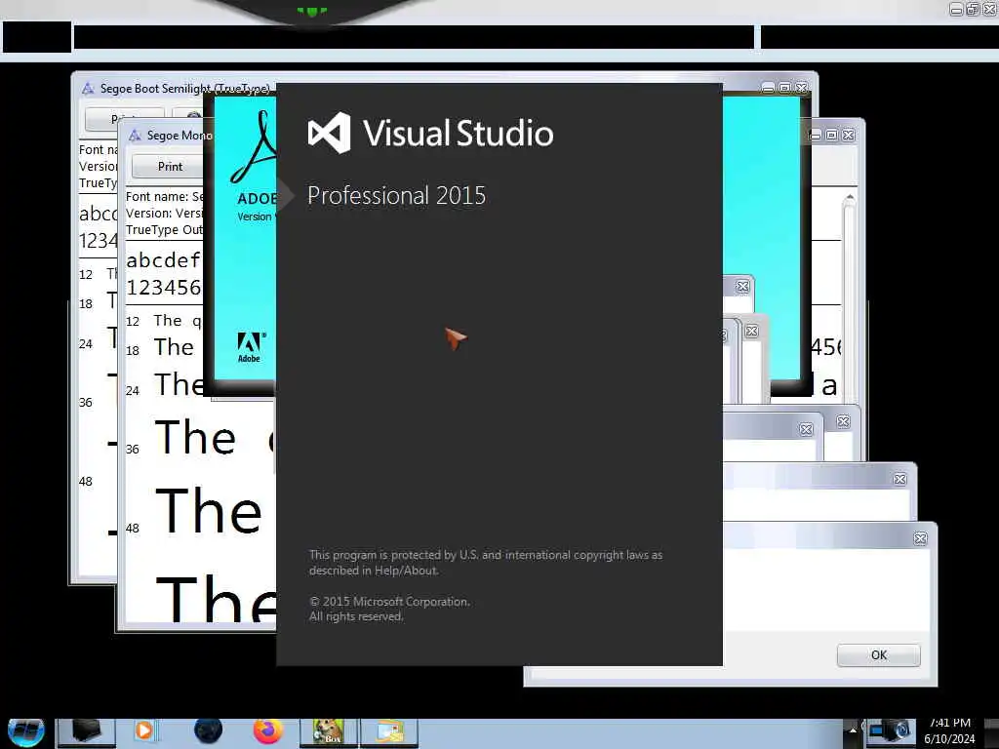Open the black window taskbar icon
Image resolution: width=999 pixels, height=749 pixels.
point(86,731)
